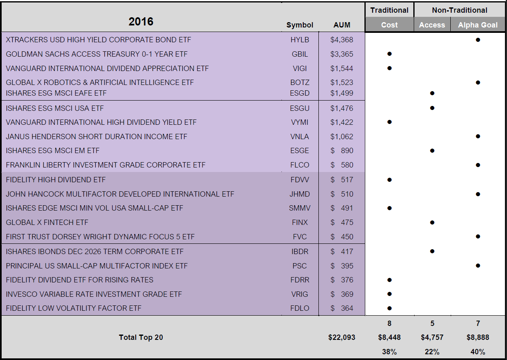
Task: Select JANUS HENDERSON SHORT DURATION INCOME ETF
Action: tap(97, 137)
